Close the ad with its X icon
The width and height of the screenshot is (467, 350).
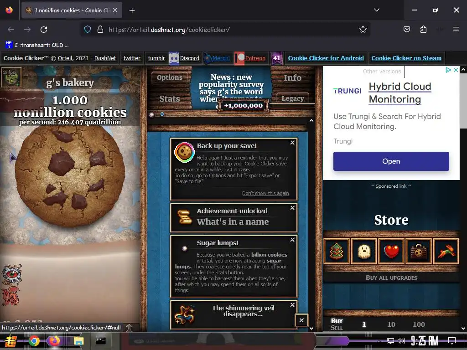click(x=456, y=70)
